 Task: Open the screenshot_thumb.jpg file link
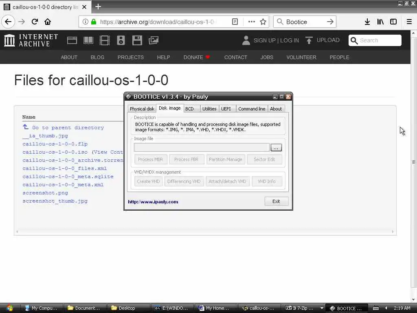pyautogui.click(x=55, y=201)
